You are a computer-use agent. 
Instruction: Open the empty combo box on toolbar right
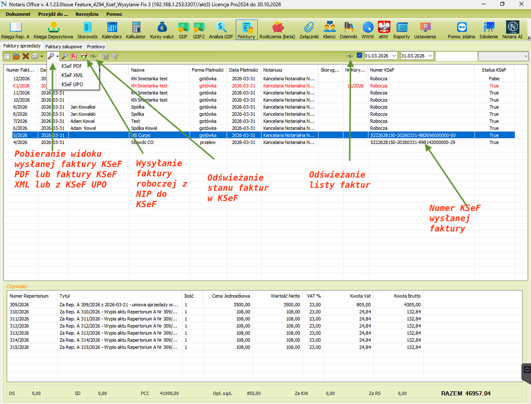503,56
